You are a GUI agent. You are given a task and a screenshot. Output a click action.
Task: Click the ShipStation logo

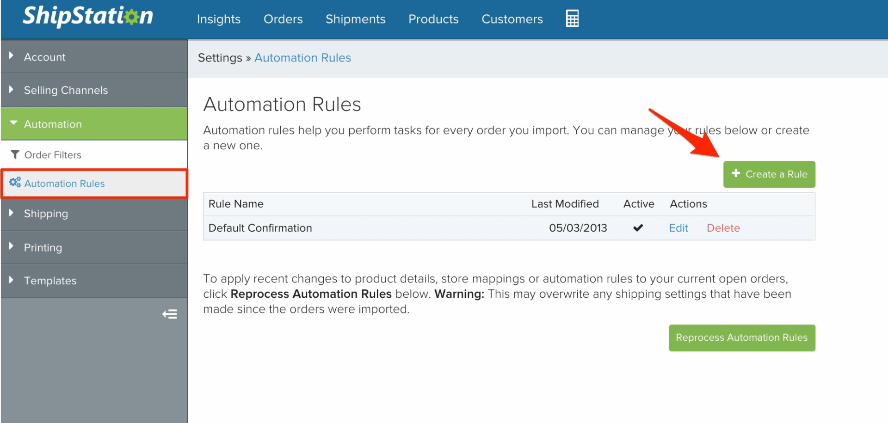point(88,17)
